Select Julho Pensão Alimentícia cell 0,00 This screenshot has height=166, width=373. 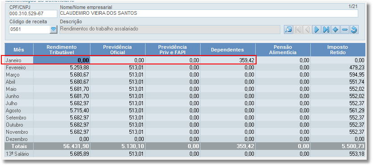point(283,103)
